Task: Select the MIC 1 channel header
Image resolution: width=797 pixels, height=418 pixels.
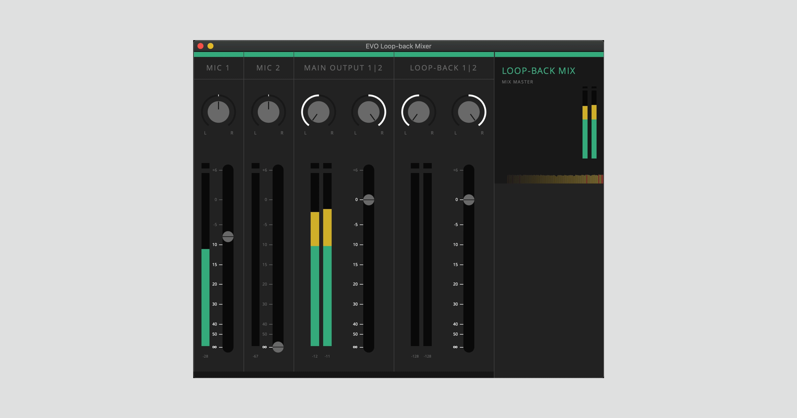Action: (218, 68)
